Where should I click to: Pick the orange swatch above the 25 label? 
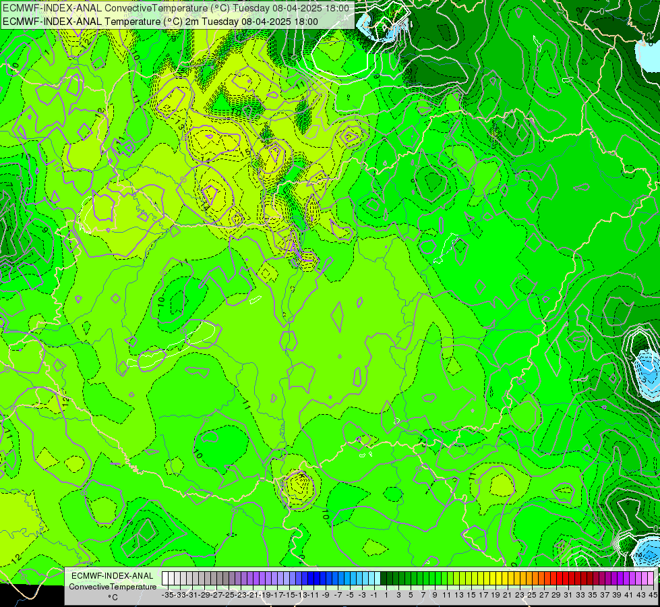click(529, 579)
